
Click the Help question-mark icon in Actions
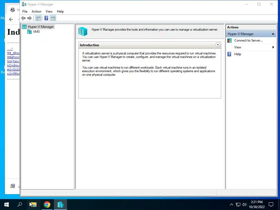click(229, 54)
